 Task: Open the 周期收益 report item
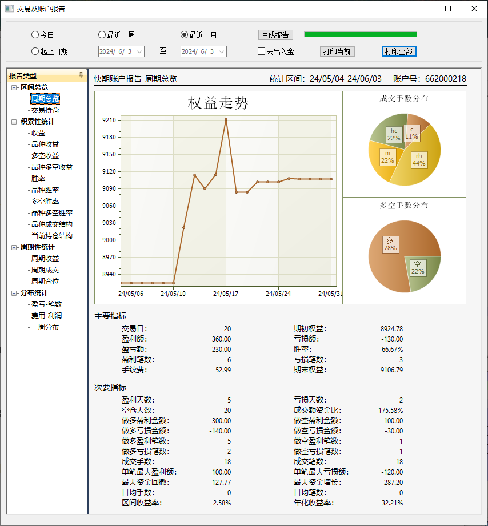click(45, 259)
